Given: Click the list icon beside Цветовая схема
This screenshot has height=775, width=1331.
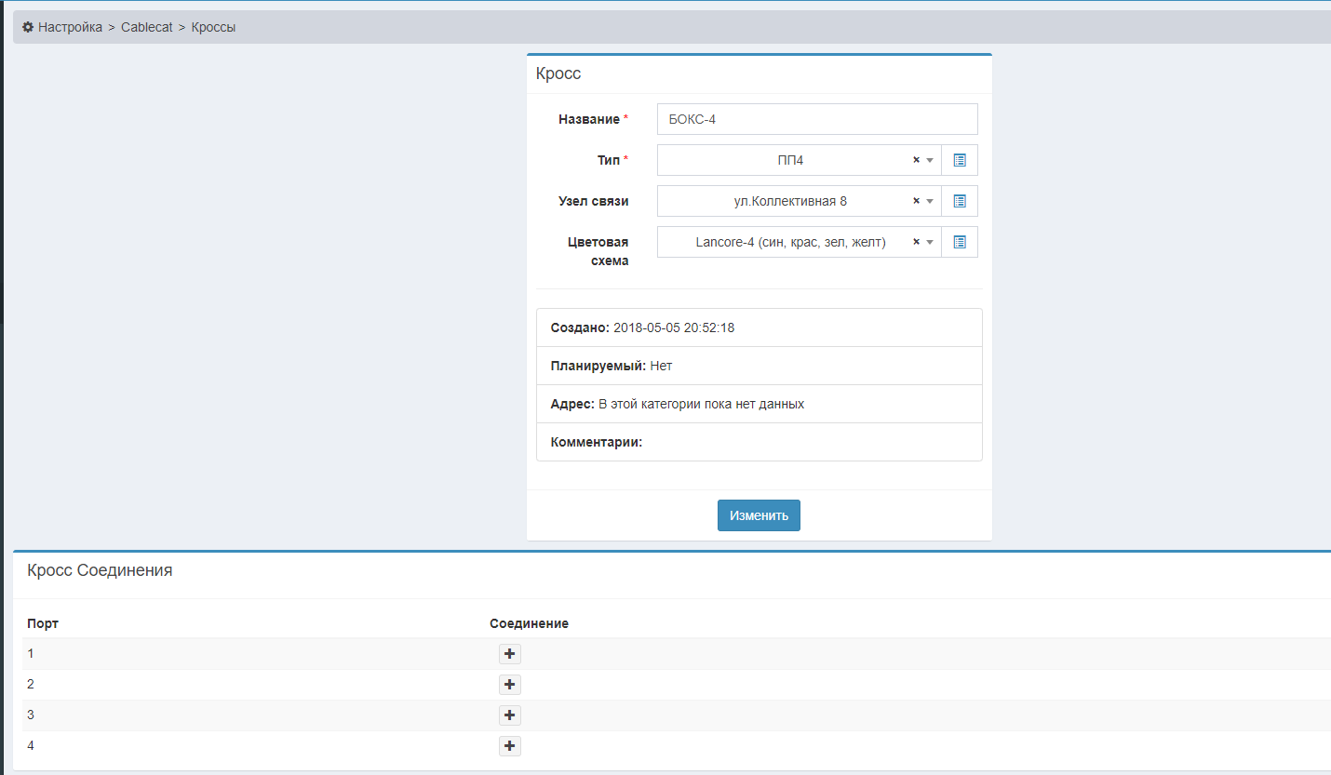Looking at the screenshot, I should [x=960, y=242].
